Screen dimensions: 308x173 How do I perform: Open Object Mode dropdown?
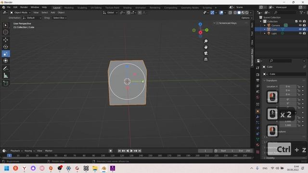pos(20,12)
